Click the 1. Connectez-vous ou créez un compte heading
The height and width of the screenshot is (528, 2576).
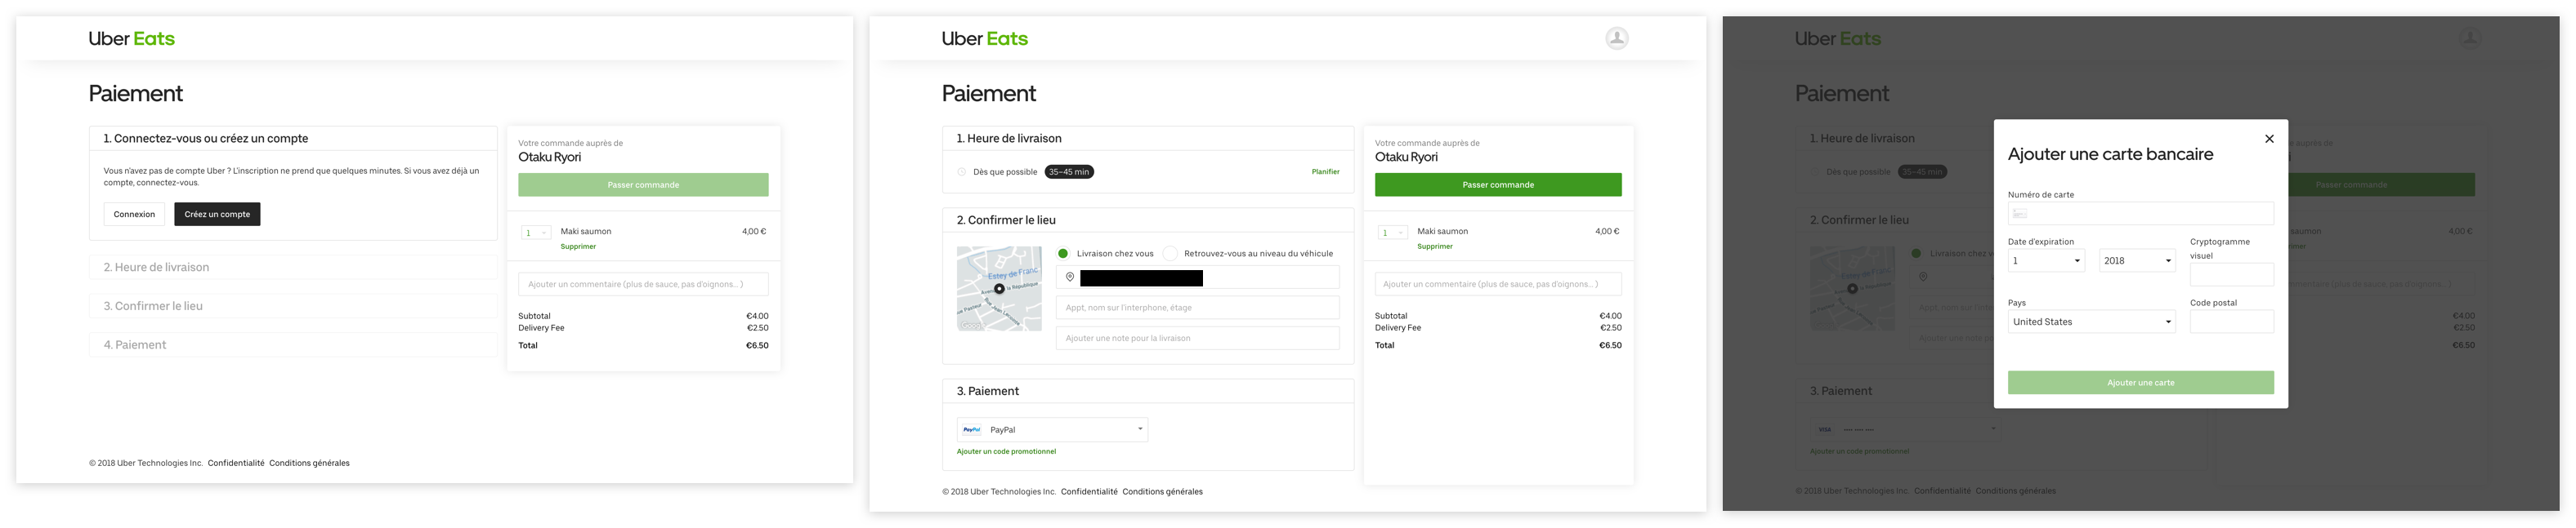point(206,139)
